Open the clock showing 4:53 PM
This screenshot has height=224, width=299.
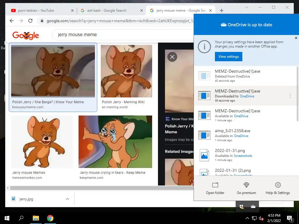[x=274, y=218]
